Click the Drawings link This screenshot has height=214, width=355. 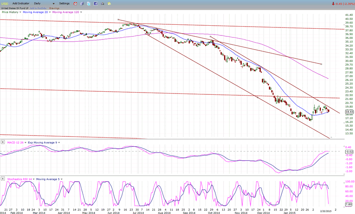(55, 8)
